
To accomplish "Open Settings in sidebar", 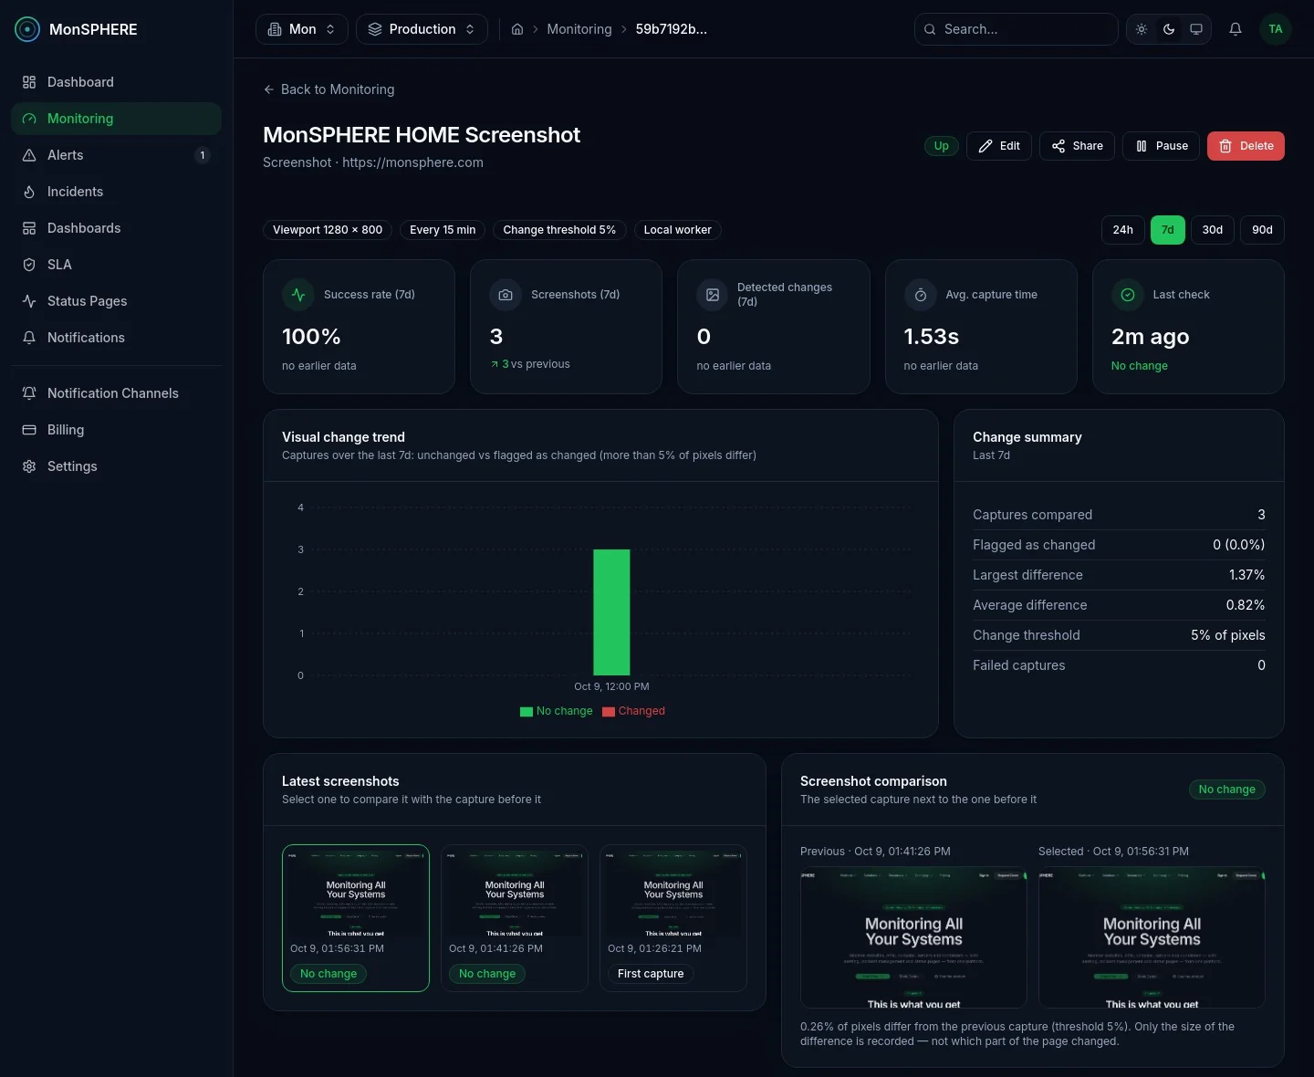I will (116, 466).
